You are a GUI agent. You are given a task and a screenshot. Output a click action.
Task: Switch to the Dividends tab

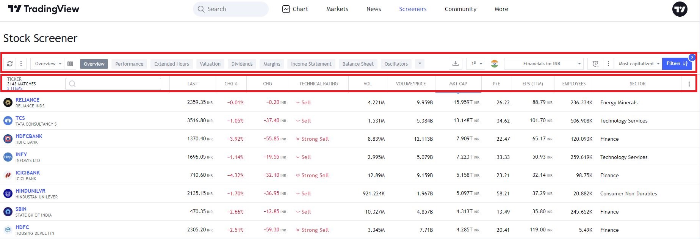coord(242,64)
